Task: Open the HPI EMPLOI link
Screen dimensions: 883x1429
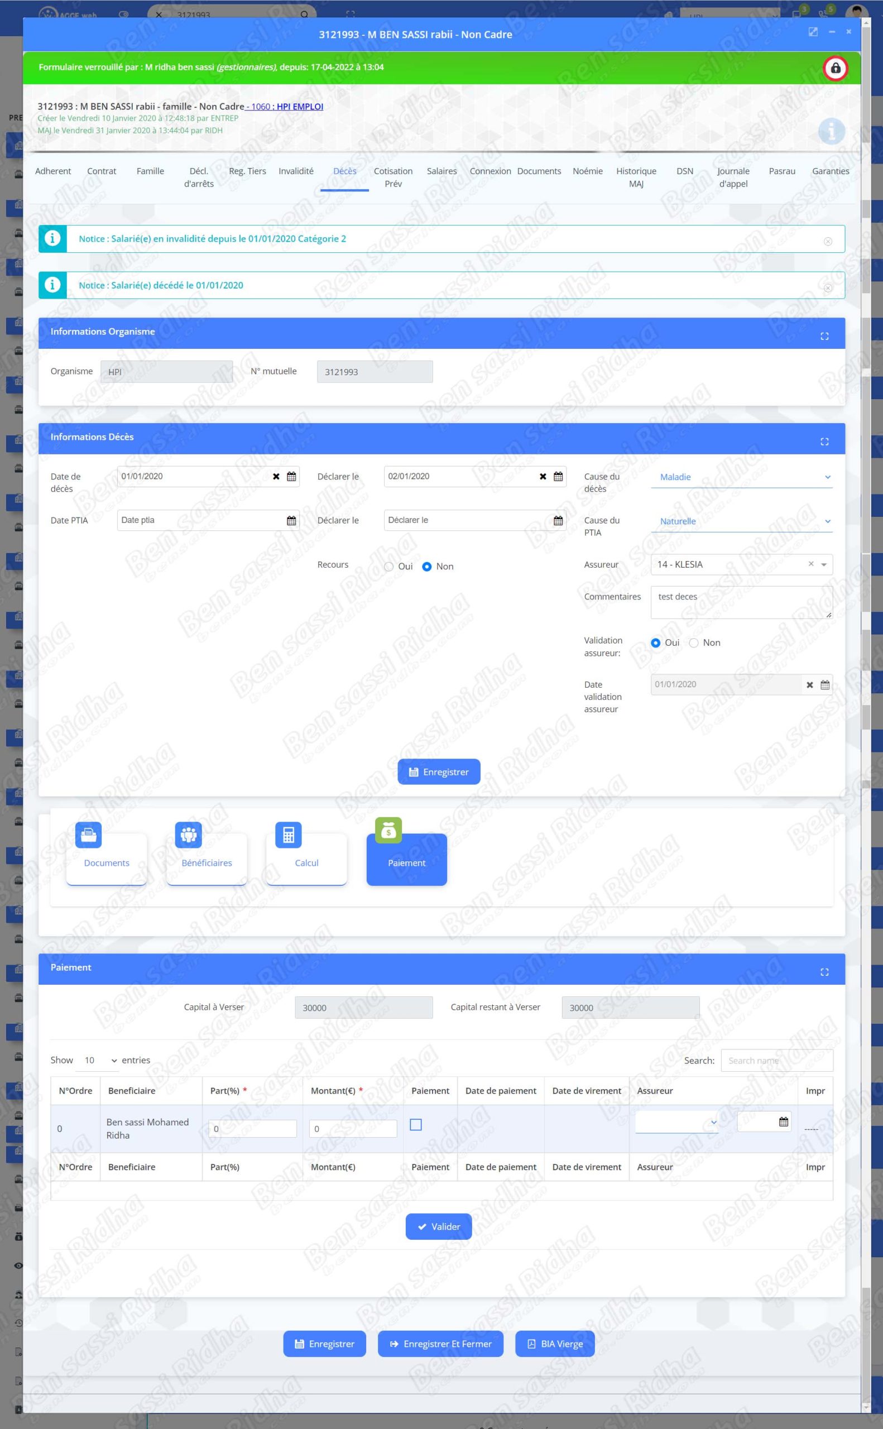Action: click(300, 106)
